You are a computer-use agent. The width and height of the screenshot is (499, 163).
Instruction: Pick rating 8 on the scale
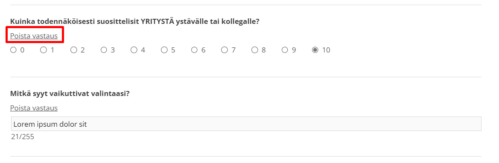click(x=254, y=50)
